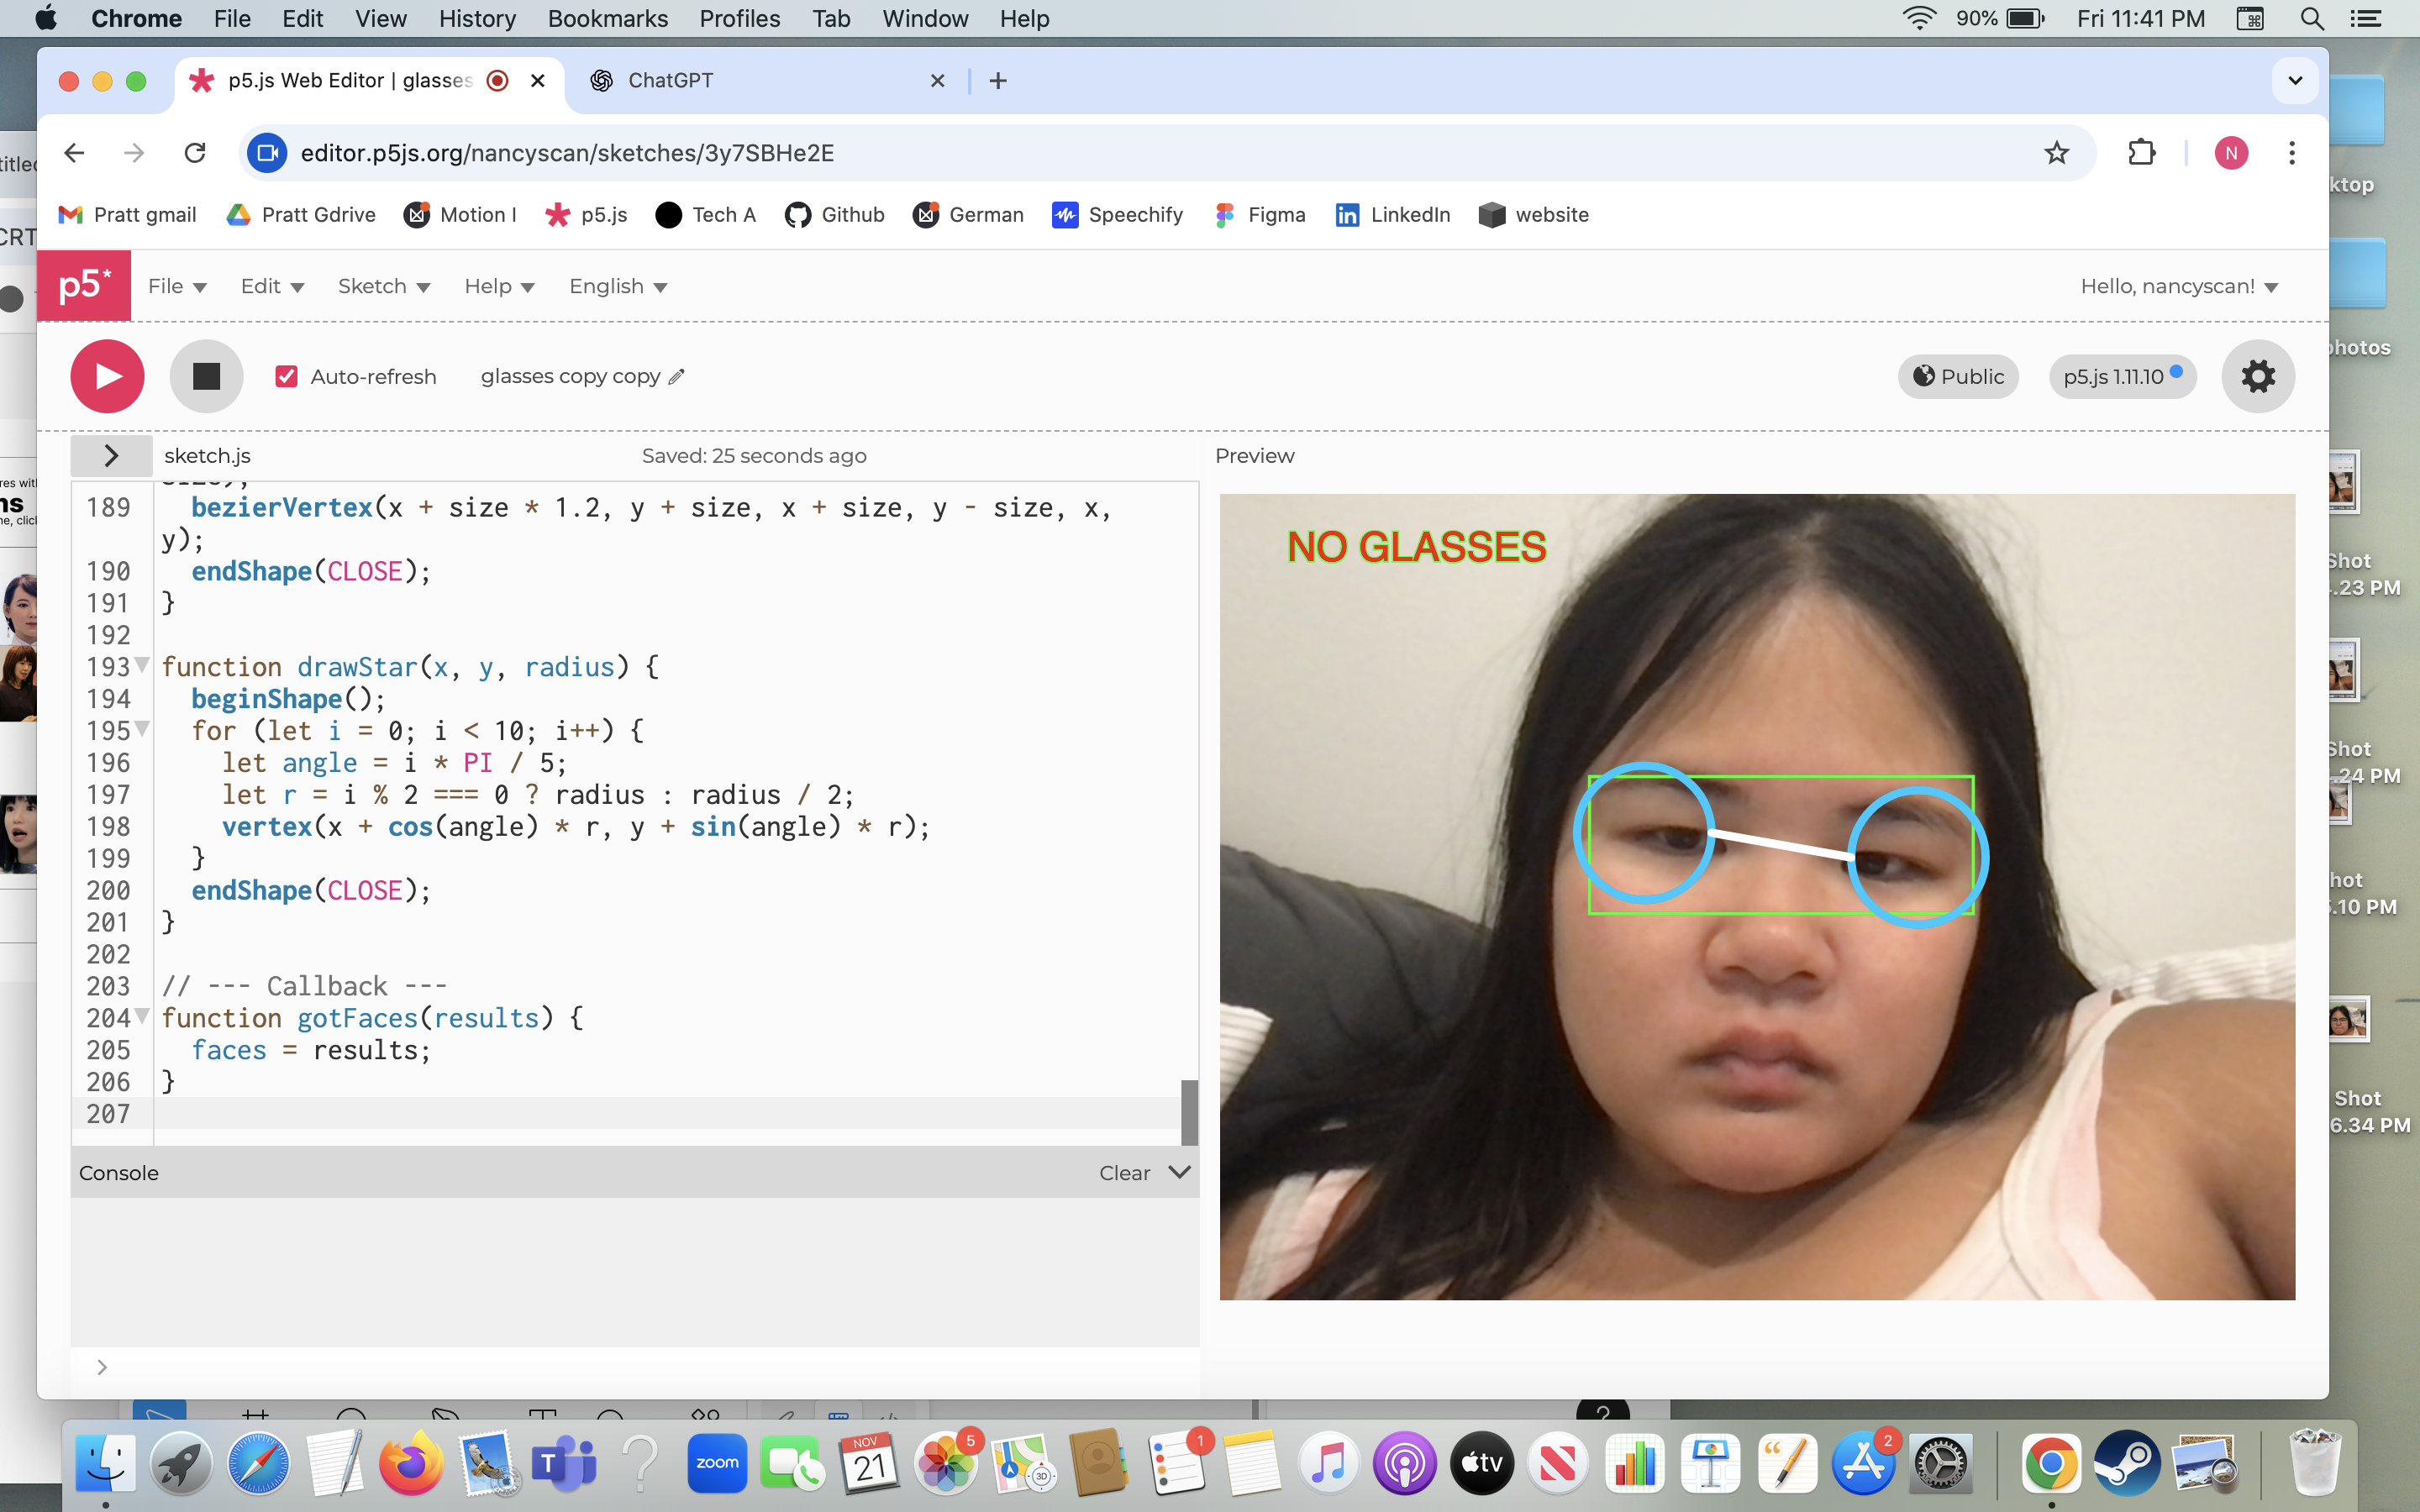Open the settings gear icon

click(x=2257, y=376)
